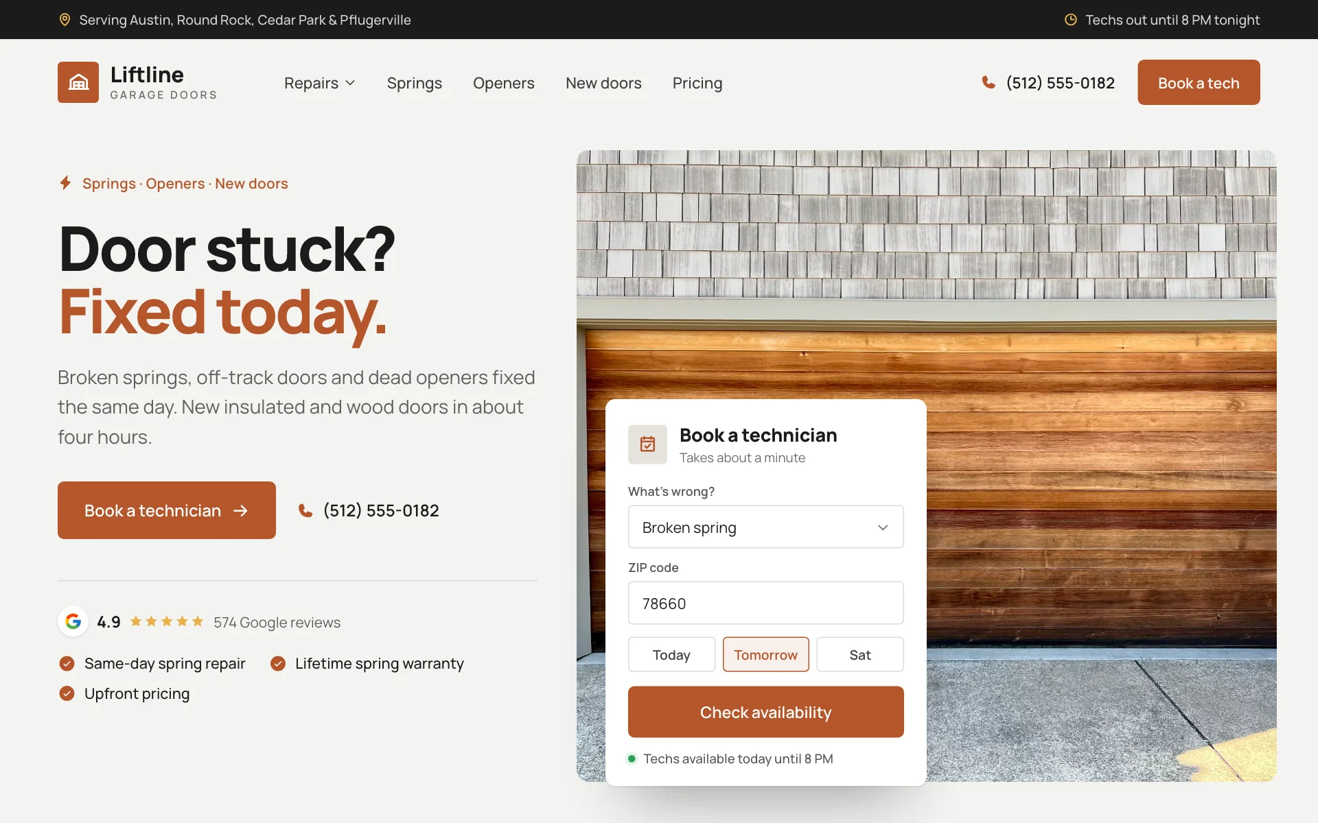Viewport: 1318px width, 823px height.
Task: Select the Sat appointment option
Action: click(x=860, y=654)
